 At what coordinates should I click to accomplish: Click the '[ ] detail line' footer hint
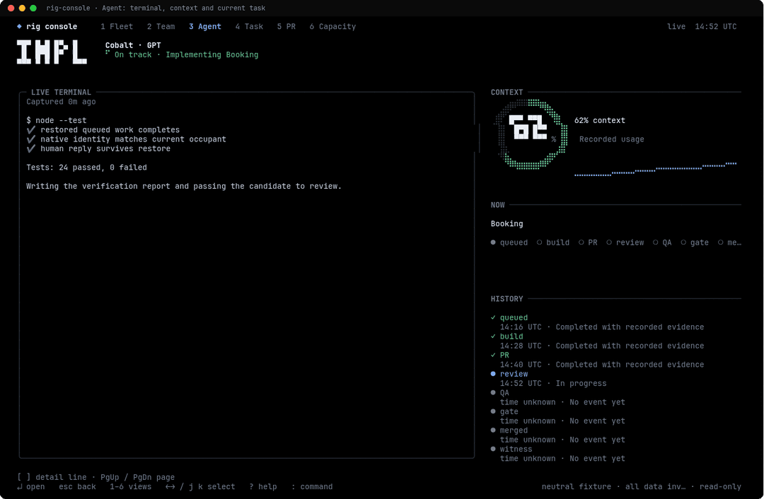(52, 477)
